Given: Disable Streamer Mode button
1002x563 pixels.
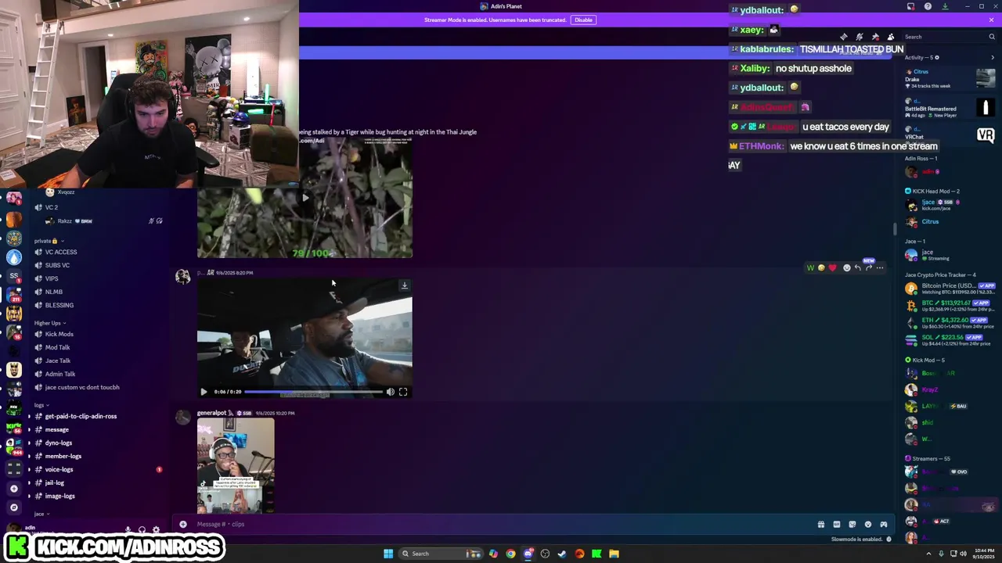Looking at the screenshot, I should click(583, 20).
